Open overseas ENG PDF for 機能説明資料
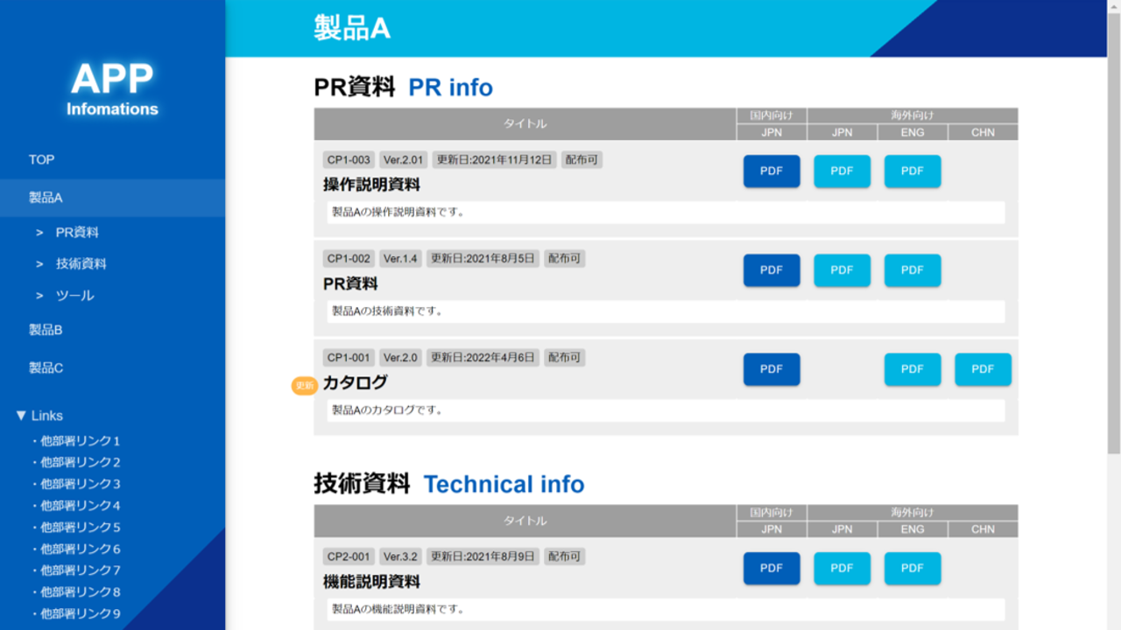The image size is (1121, 630). [912, 568]
